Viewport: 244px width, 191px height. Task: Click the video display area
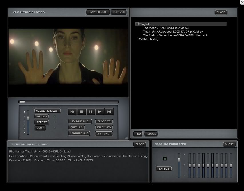tap(68, 57)
